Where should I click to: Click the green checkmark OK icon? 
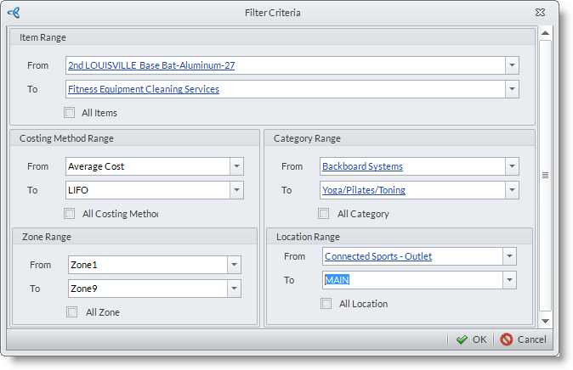[462, 339]
